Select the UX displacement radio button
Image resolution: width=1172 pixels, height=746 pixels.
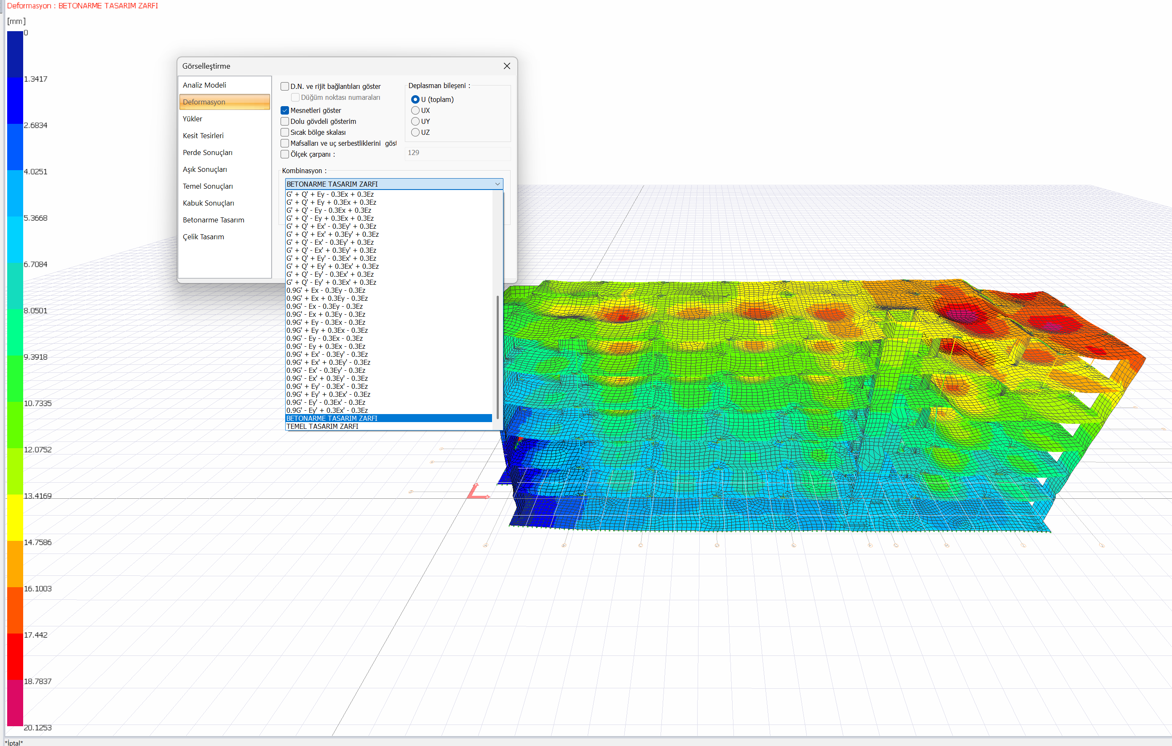(415, 110)
